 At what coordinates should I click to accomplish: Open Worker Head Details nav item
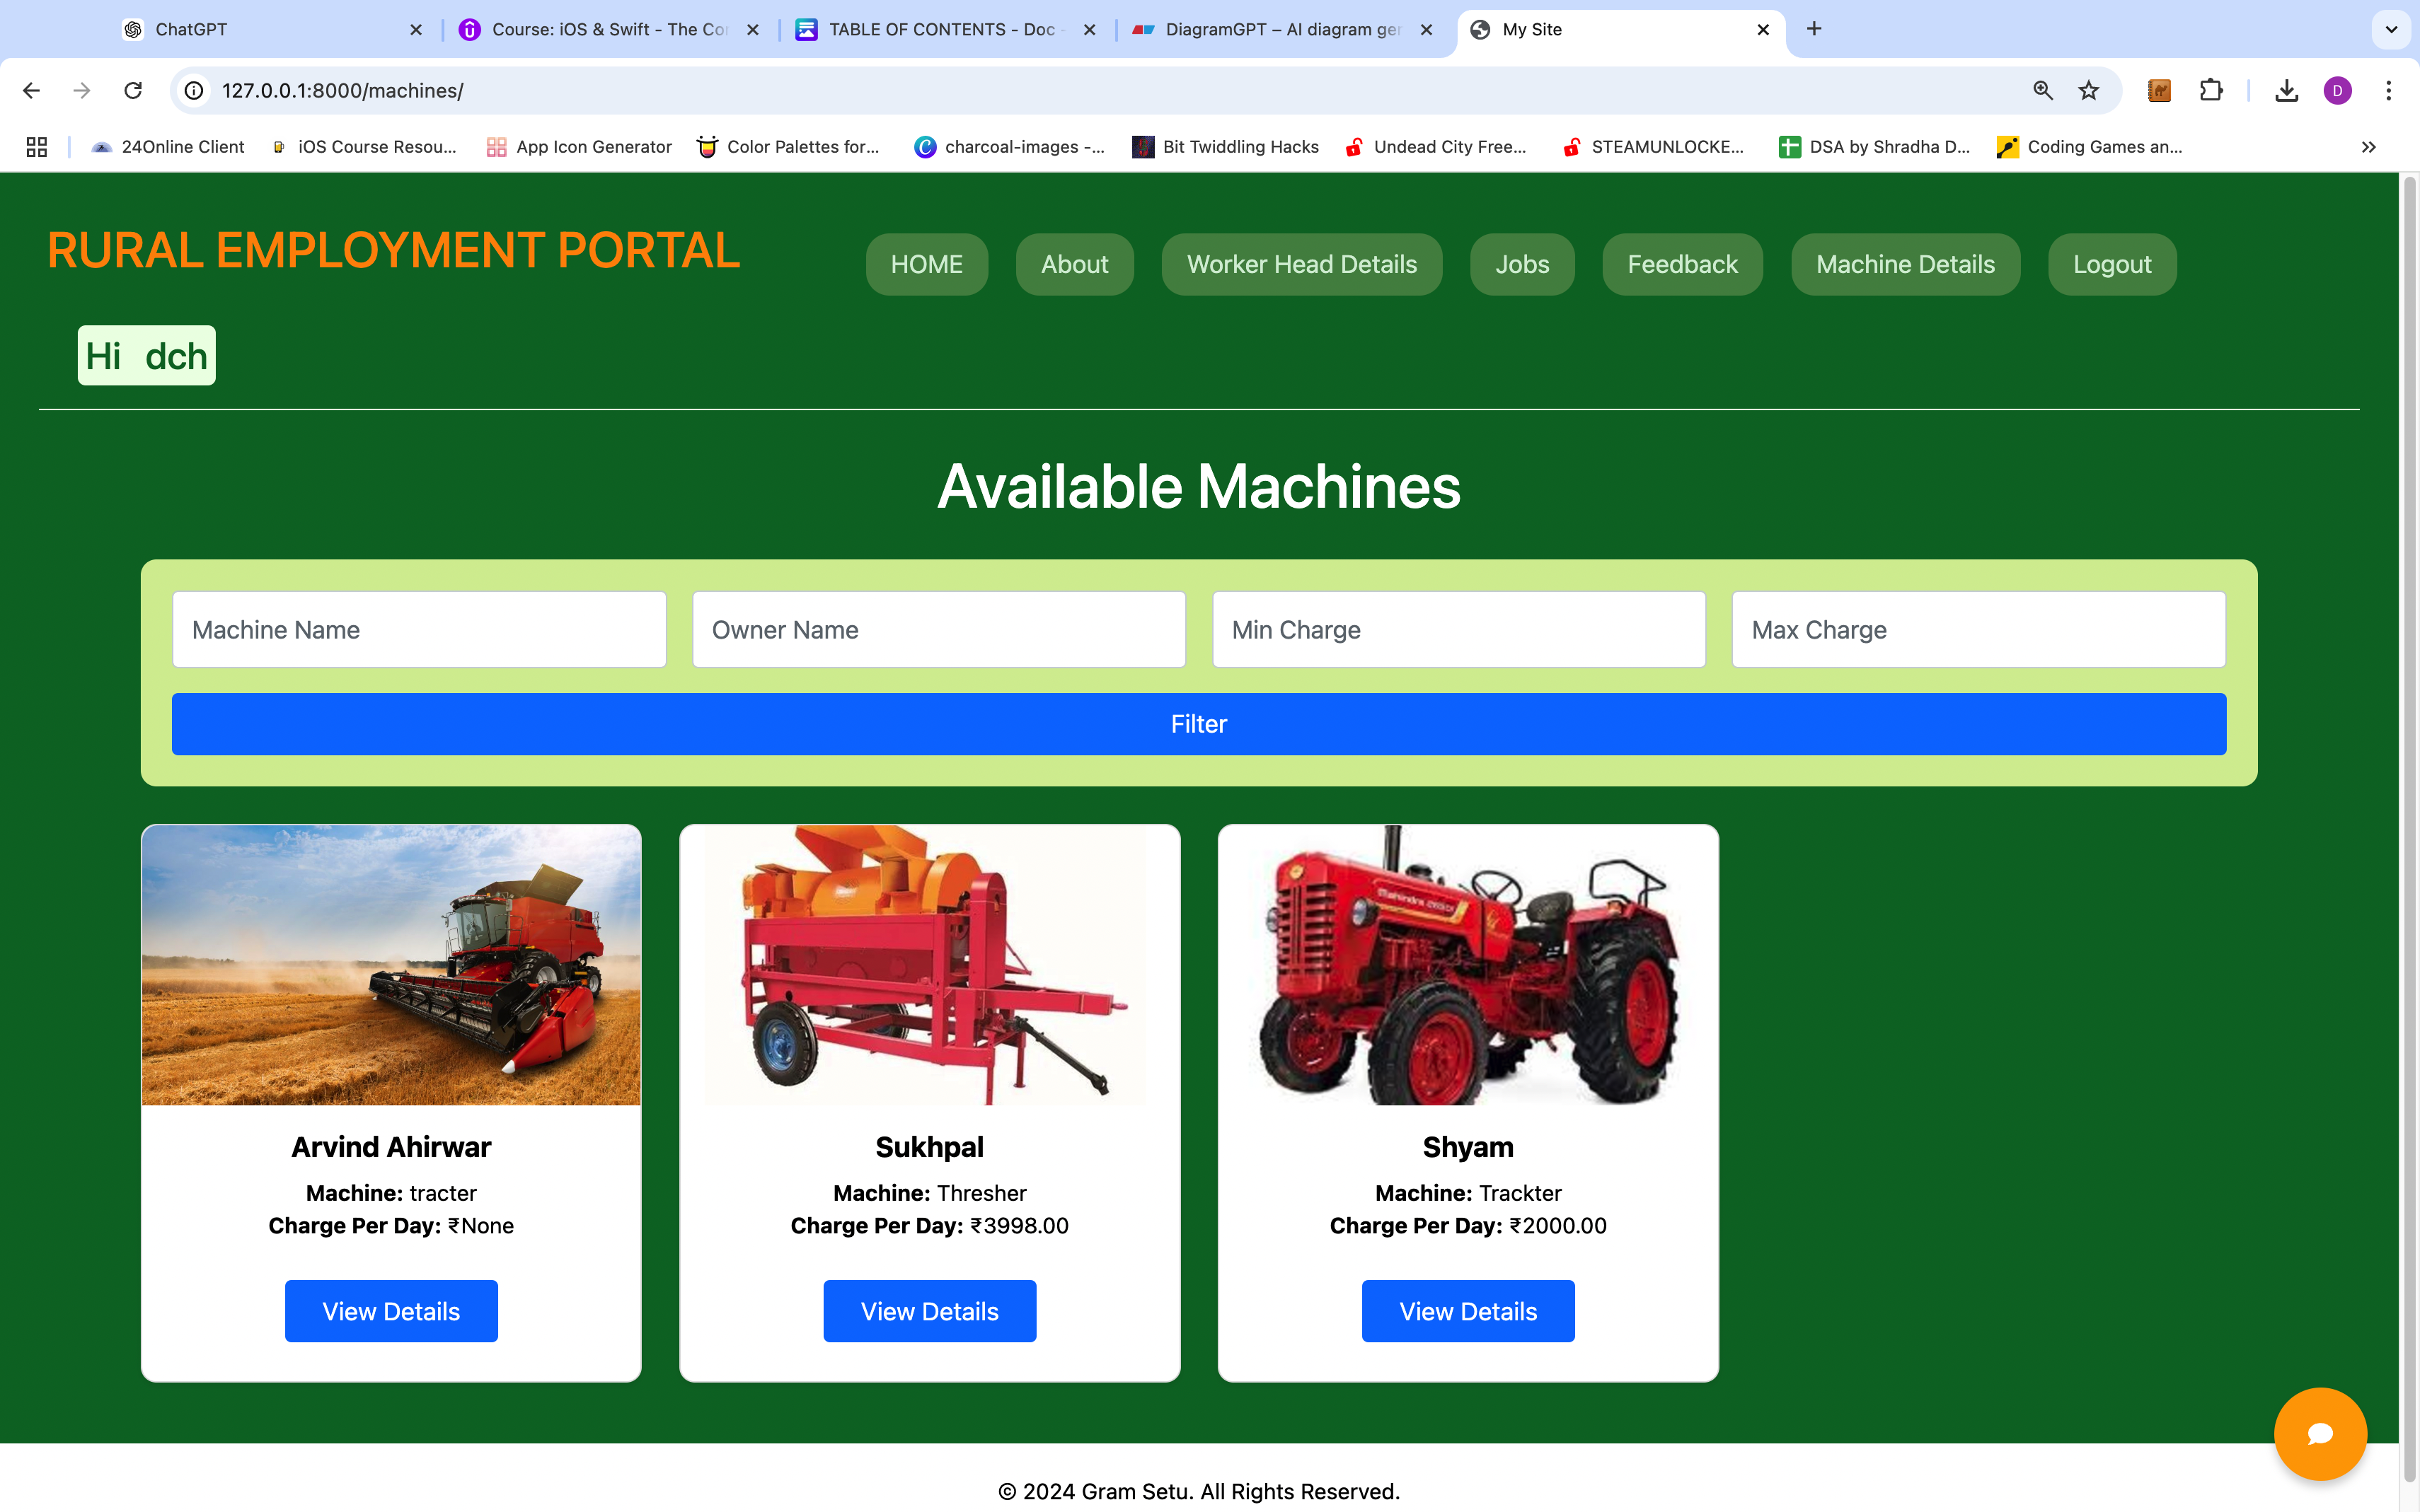[x=1301, y=264]
